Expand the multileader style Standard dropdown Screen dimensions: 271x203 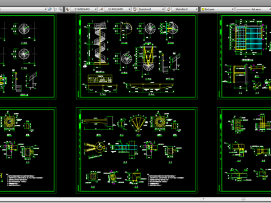click(x=196, y=9)
